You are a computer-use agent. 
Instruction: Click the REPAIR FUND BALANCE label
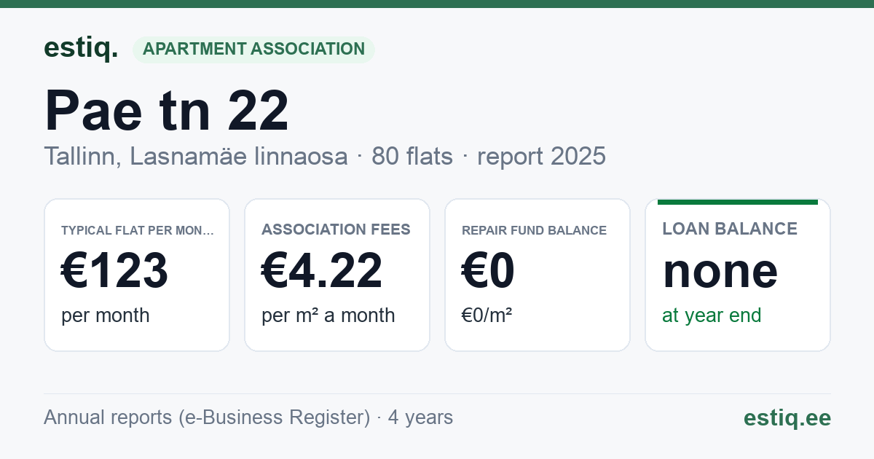click(534, 230)
